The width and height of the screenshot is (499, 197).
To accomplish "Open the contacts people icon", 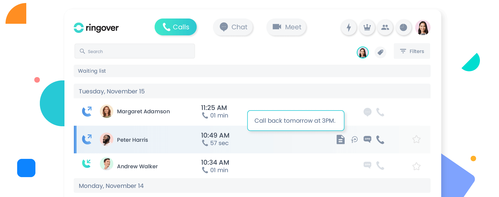I will [x=385, y=27].
